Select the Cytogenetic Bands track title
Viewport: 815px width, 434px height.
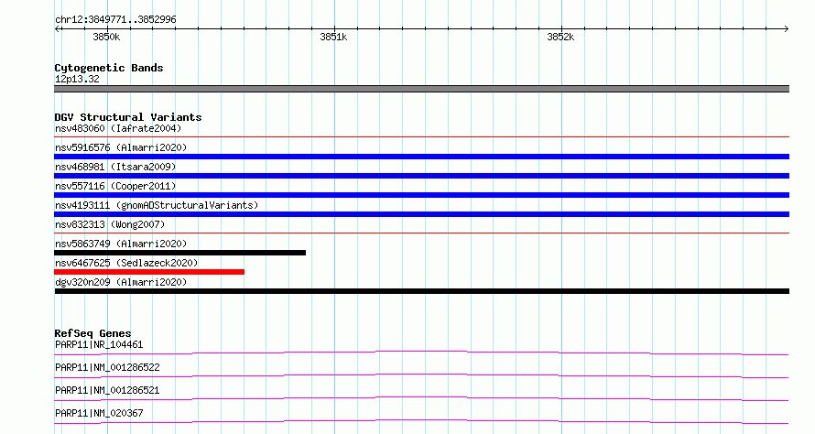point(109,68)
